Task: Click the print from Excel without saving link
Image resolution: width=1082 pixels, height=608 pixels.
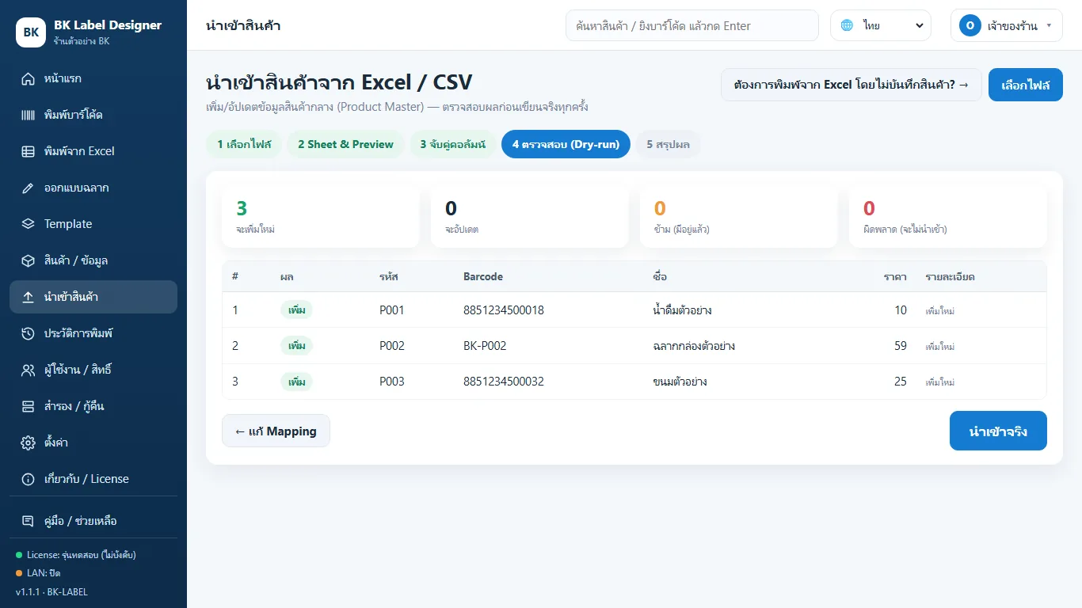Action: pyautogui.click(x=852, y=85)
